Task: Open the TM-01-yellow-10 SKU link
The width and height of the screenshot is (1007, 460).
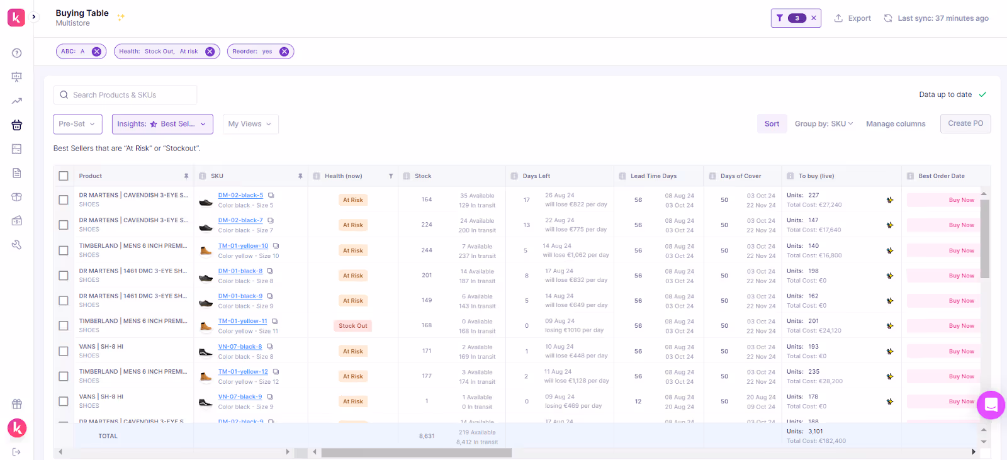Action: coord(243,246)
